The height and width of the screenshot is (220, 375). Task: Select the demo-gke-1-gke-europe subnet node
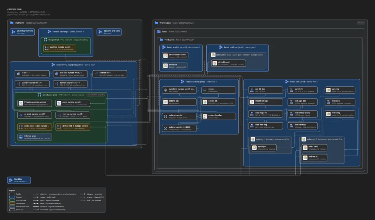(34, 127)
